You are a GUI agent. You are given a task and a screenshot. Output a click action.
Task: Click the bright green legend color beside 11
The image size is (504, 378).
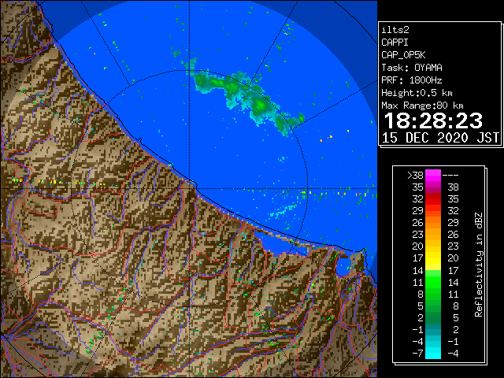tap(433, 282)
